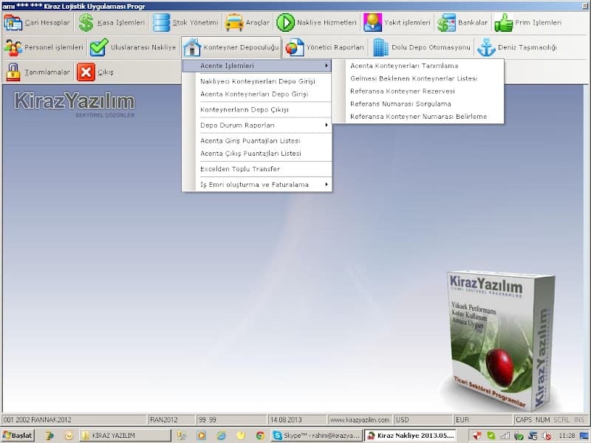Open the Cari Hesaplar toolbar icon
This screenshot has width=591, height=443.
click(13, 23)
